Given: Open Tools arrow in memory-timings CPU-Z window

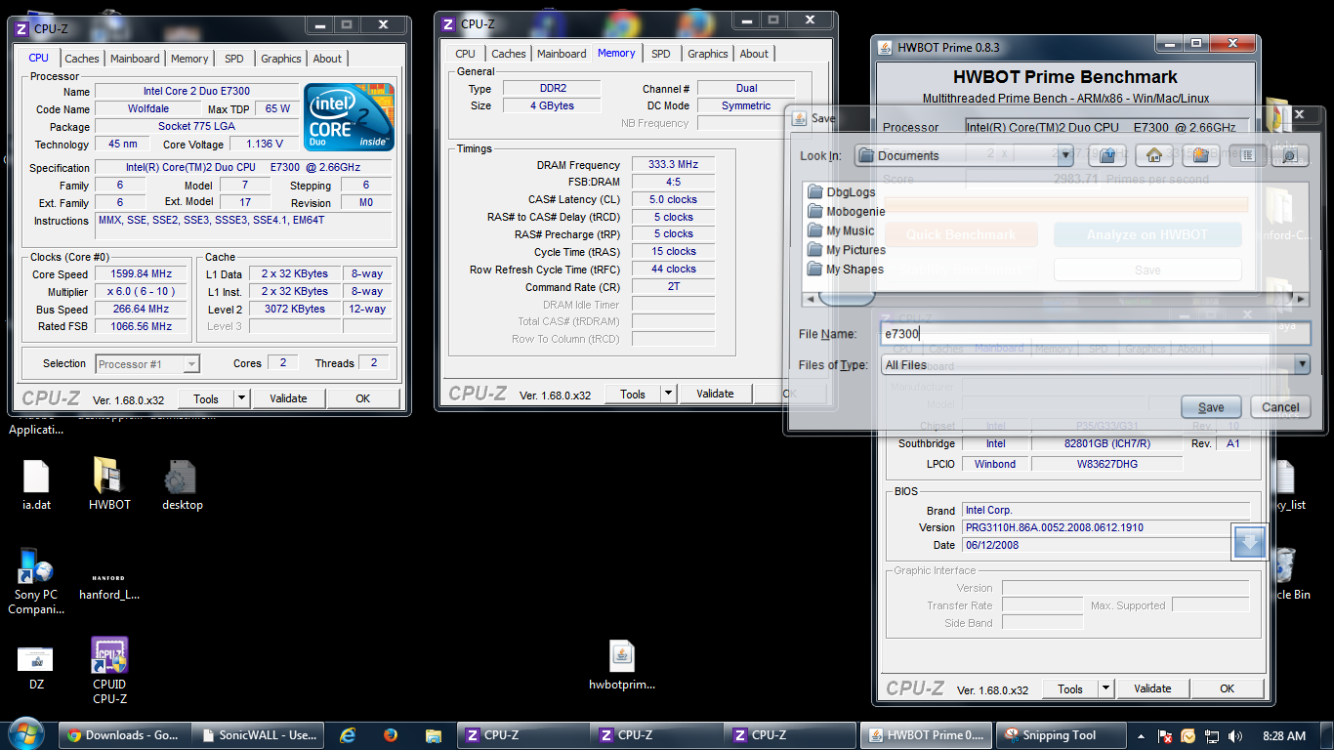Looking at the screenshot, I should (x=668, y=395).
